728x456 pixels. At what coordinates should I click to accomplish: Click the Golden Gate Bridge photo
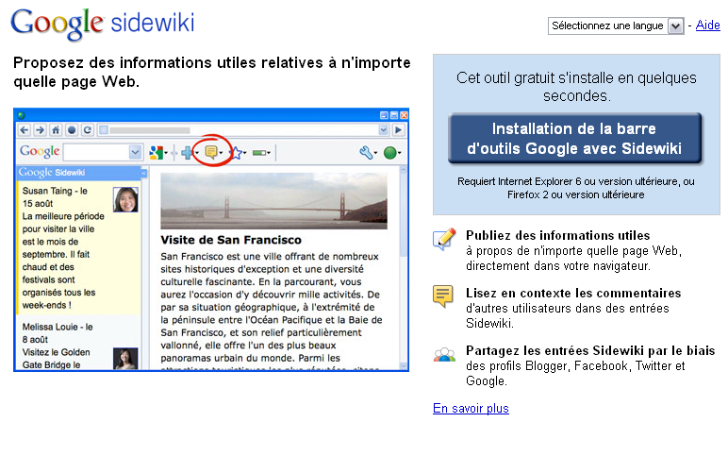[273, 201]
